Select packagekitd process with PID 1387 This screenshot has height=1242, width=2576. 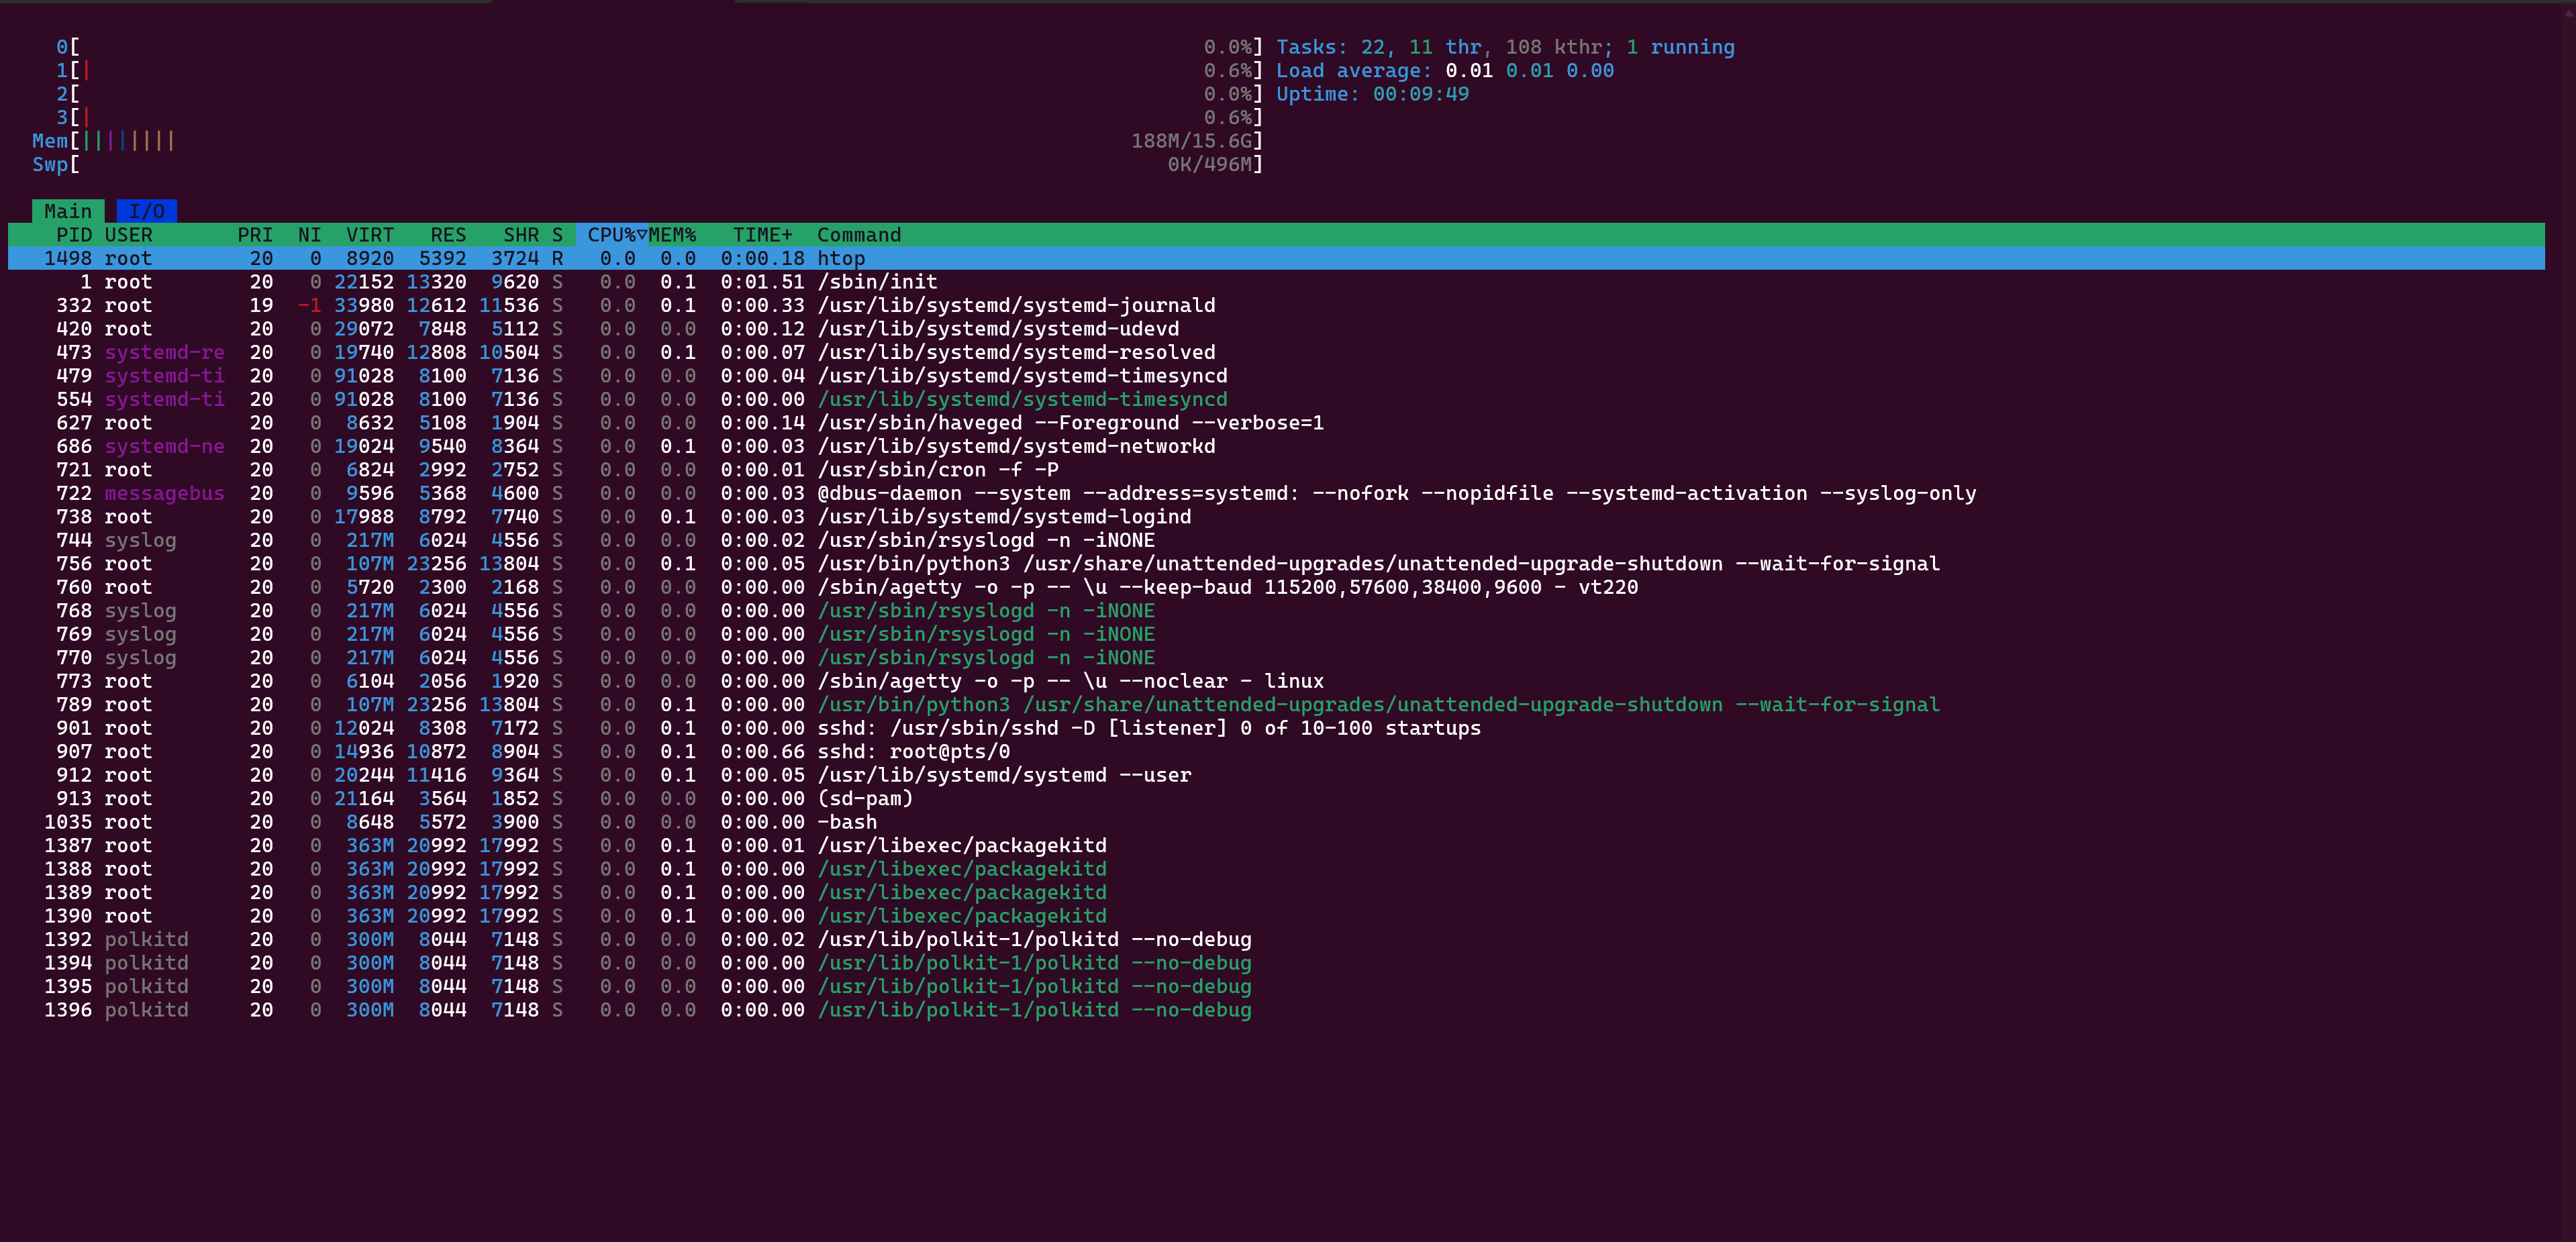(x=1276, y=846)
